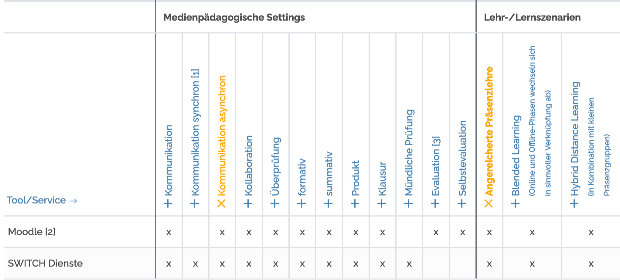Expand the Hybrid Distance Learning column
The width and height of the screenshot is (620, 280).
574,203
